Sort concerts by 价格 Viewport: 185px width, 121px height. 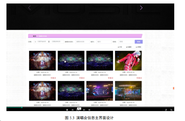tap(120, 47)
